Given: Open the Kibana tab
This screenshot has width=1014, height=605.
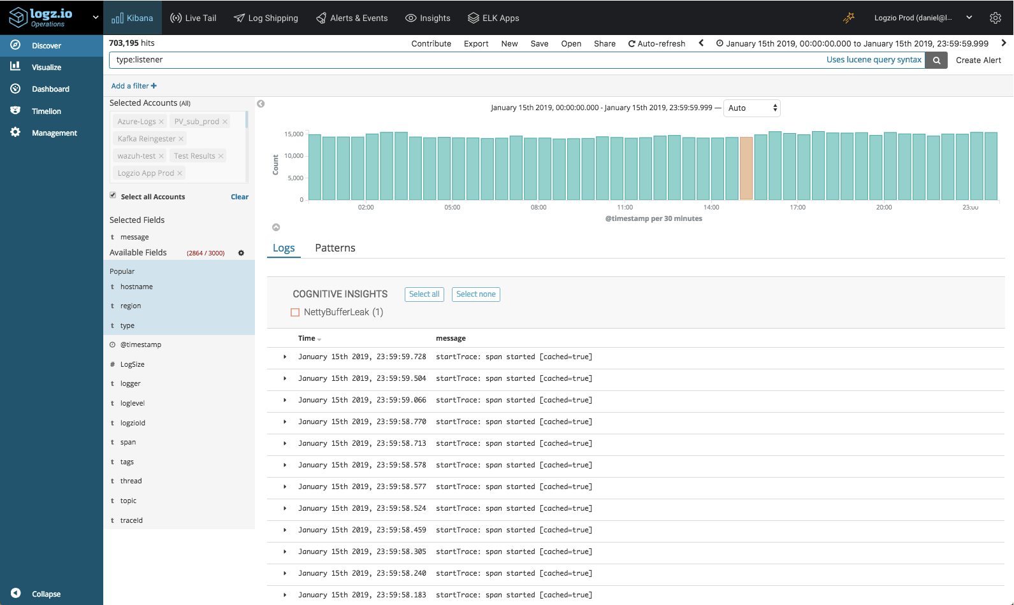Looking at the screenshot, I should pyautogui.click(x=133, y=18).
